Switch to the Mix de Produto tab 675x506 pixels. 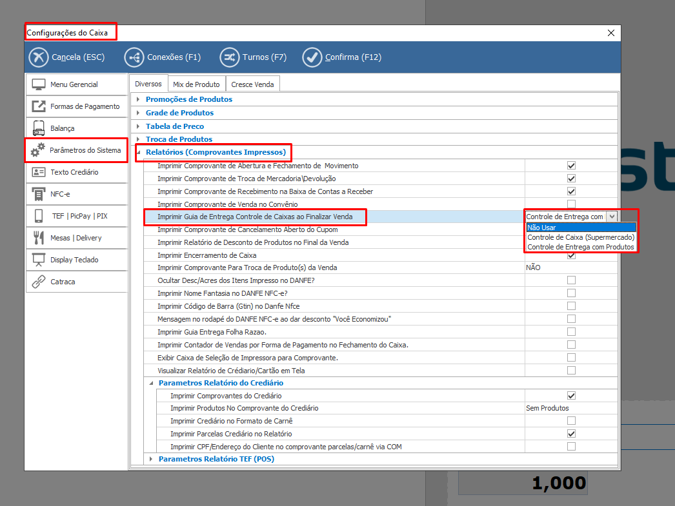tap(196, 84)
